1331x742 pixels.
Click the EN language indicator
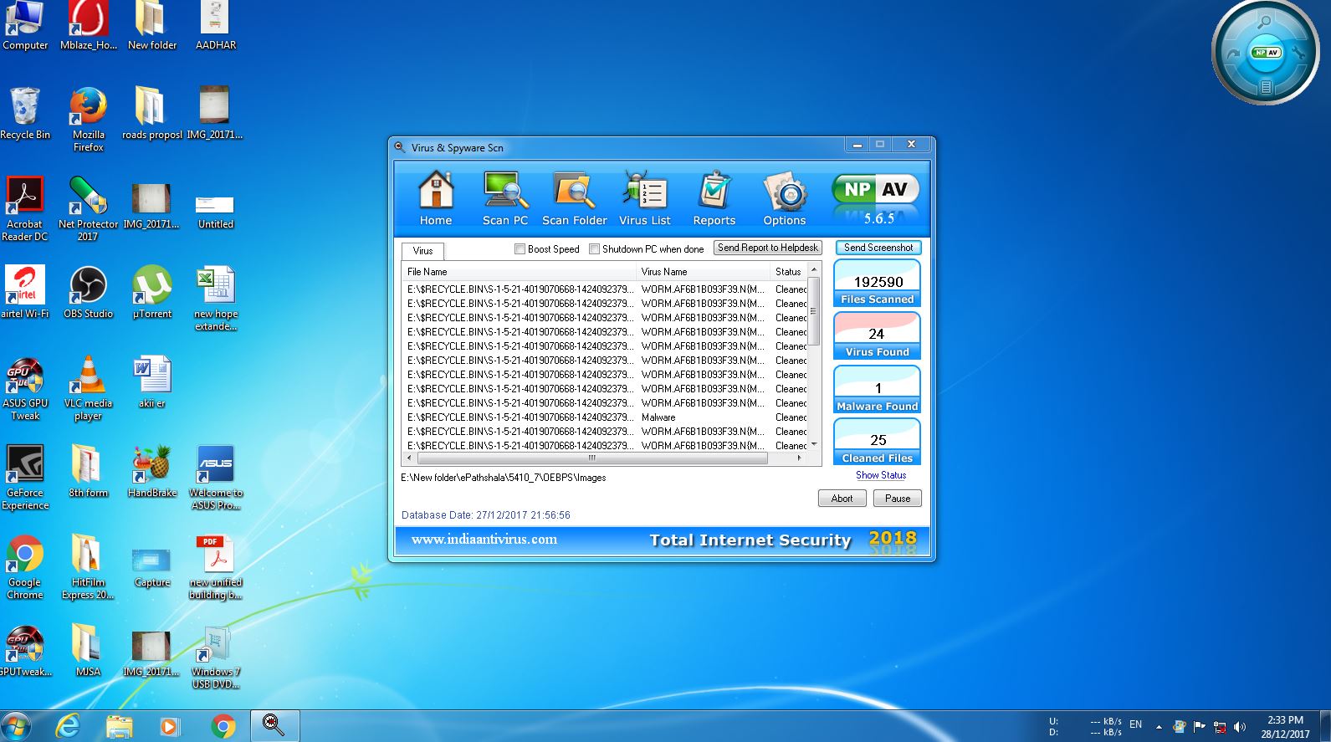pyautogui.click(x=1135, y=724)
